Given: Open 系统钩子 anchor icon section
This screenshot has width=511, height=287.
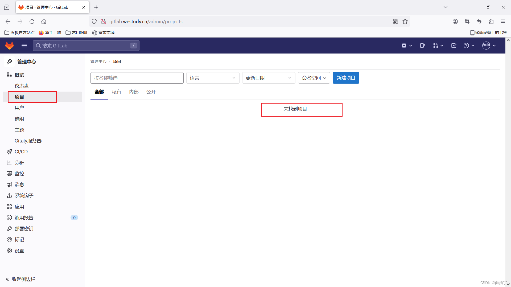Looking at the screenshot, I should click(42, 196).
